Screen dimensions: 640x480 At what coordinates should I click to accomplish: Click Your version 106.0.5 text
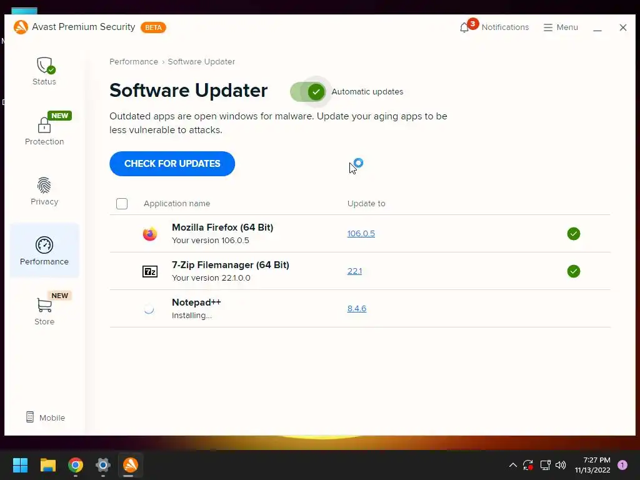[210, 241]
